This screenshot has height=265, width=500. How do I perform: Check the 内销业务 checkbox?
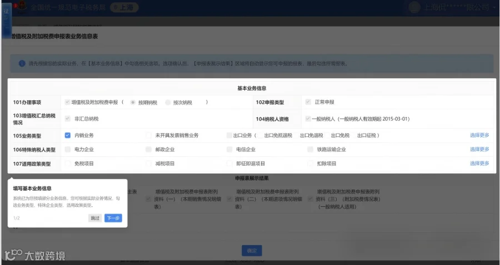click(x=68, y=135)
